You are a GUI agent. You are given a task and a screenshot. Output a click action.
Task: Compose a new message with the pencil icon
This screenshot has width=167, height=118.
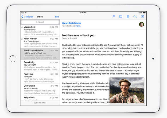coord(142,16)
